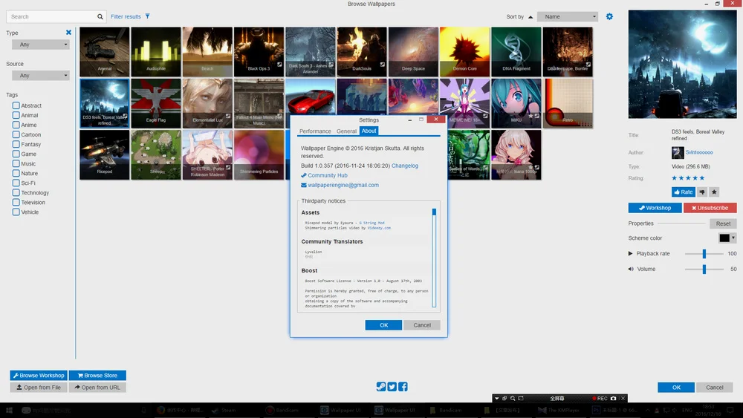Adjust the Volume slider
Viewport: 743px width, 418px height.
[x=704, y=269]
